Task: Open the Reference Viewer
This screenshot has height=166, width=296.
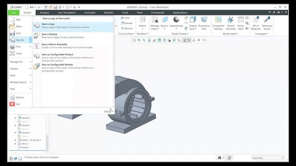Action: pos(267,23)
